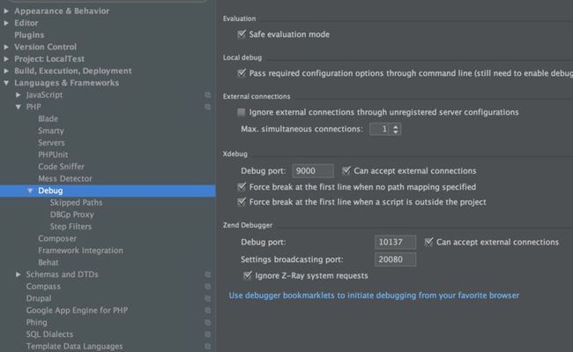The height and width of the screenshot is (352, 573).
Task: Click project-level icon next to Drupal
Action: [x=207, y=299]
